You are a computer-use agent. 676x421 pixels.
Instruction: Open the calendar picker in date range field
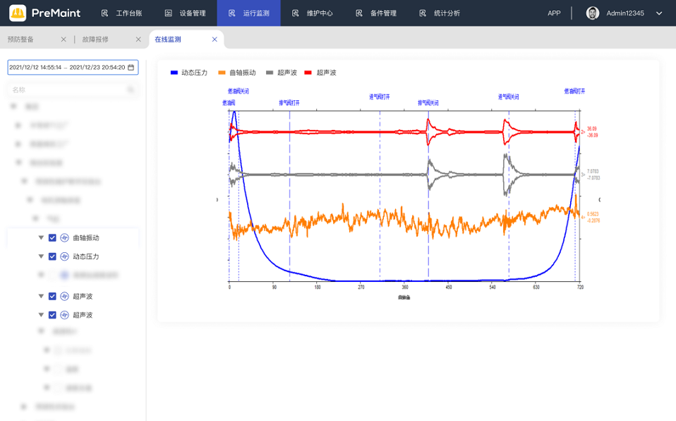pos(131,68)
